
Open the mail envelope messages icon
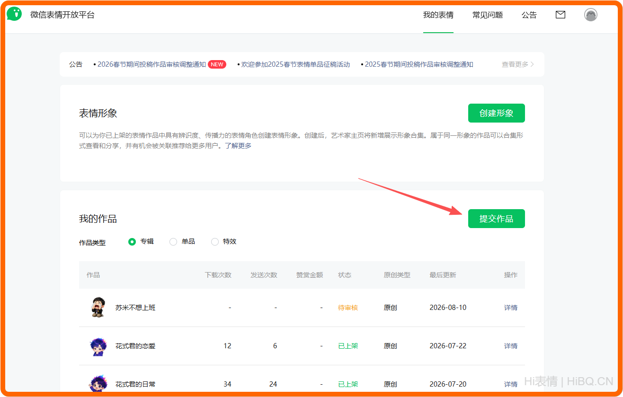click(x=561, y=15)
